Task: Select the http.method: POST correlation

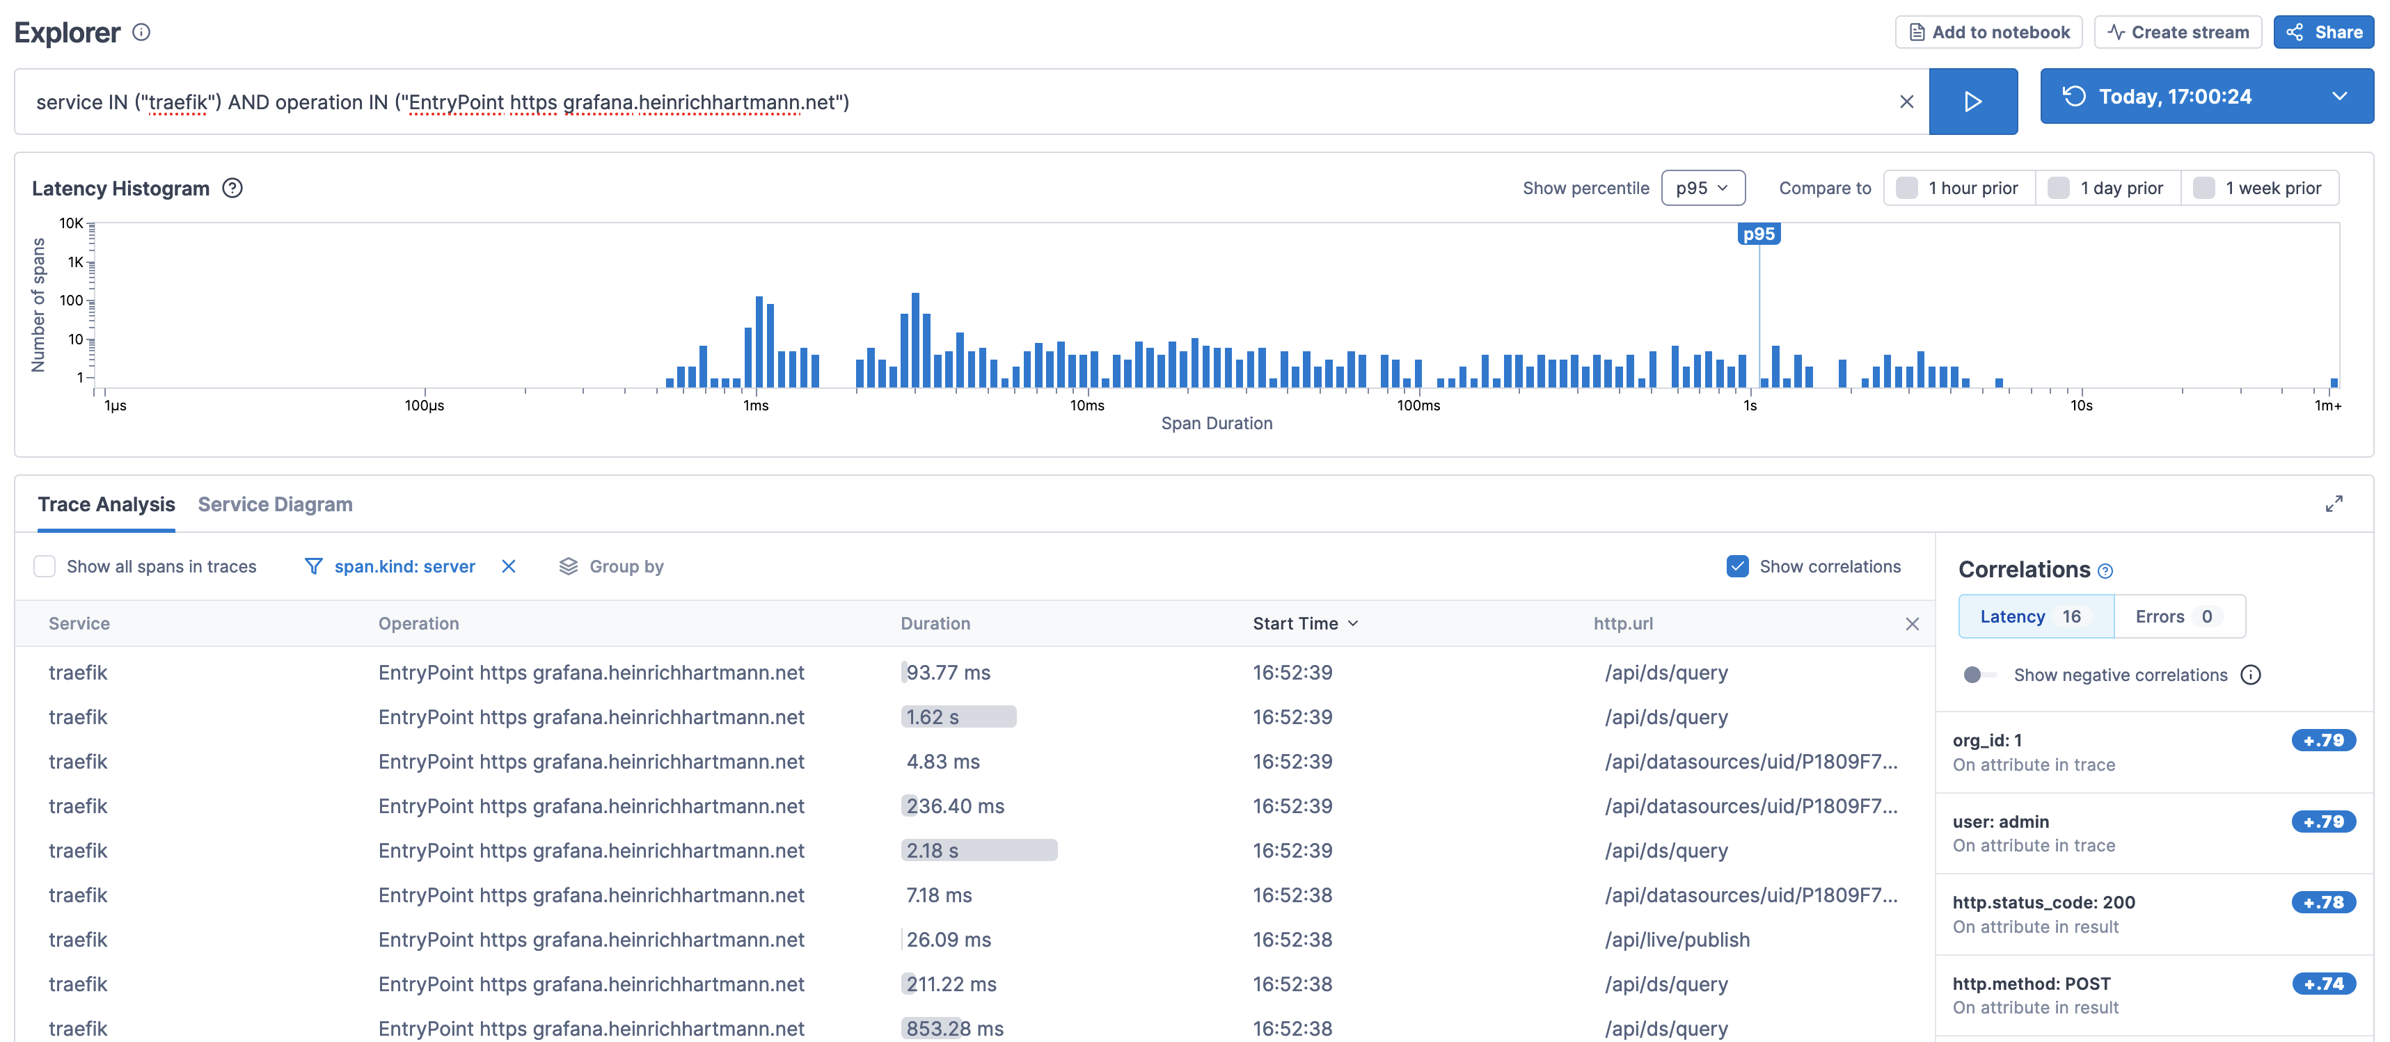Action: 2153,995
